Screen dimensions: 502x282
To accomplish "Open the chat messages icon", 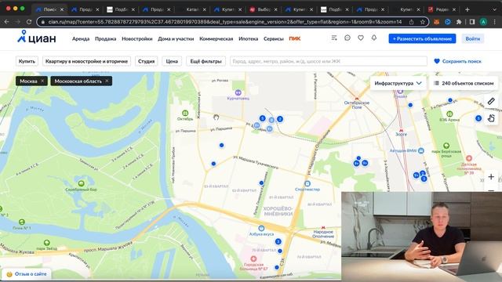I will (x=347, y=38).
